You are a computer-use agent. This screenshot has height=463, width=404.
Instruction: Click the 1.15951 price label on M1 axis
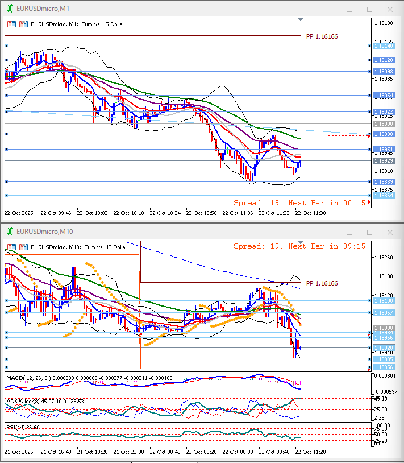point(384,150)
